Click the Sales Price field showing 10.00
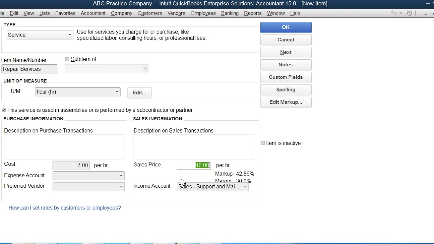This screenshot has width=434, height=244. pos(194,165)
